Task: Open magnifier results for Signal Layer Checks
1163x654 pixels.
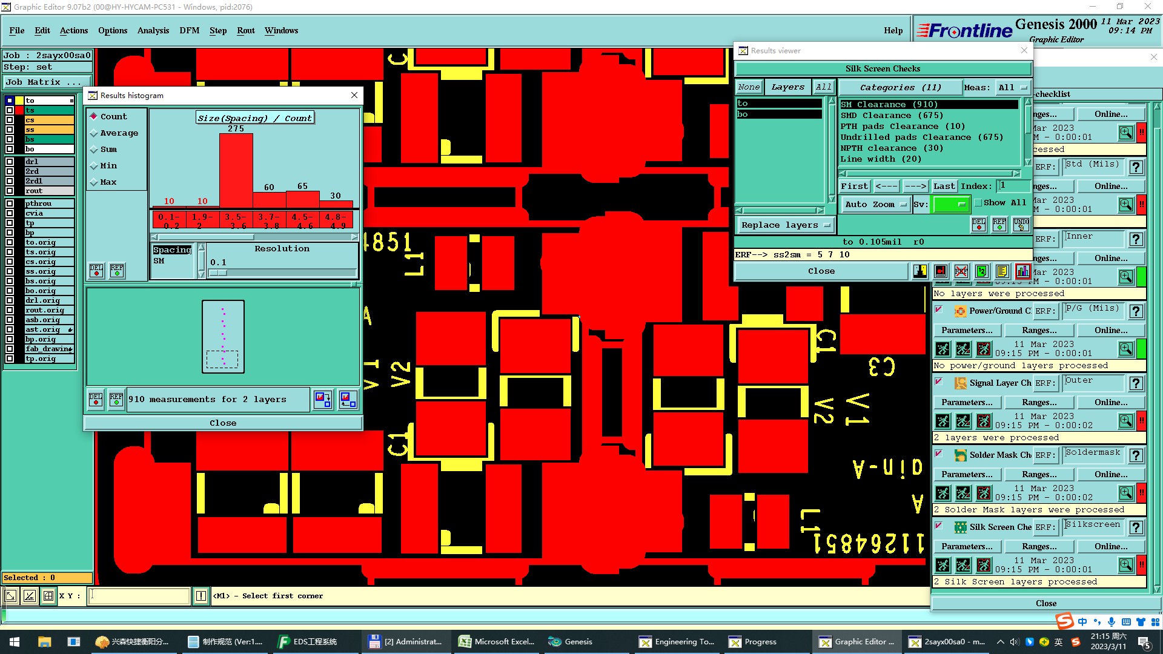Action: (x=1126, y=421)
